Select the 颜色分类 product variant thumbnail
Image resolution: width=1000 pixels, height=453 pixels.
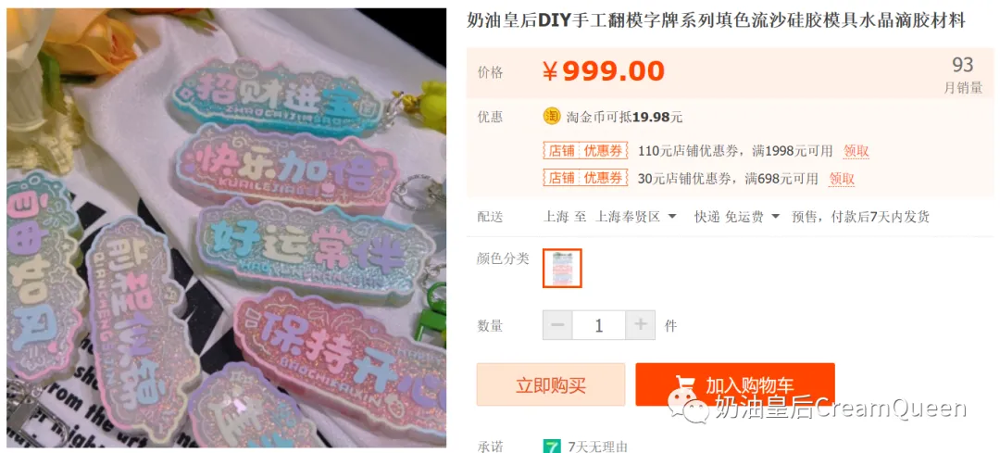point(562,268)
